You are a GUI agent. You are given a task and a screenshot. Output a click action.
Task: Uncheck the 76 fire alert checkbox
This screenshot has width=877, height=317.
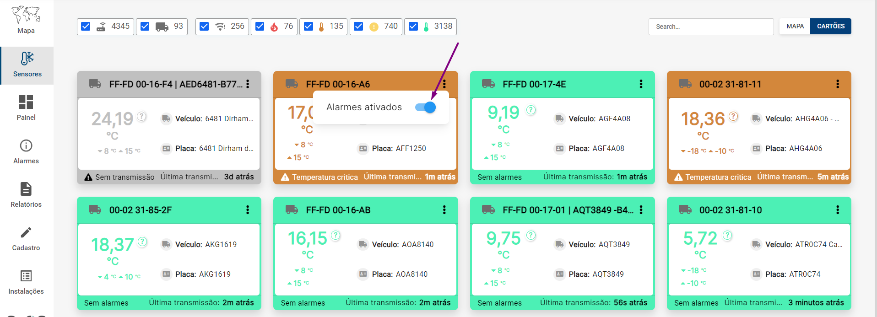coord(260,27)
